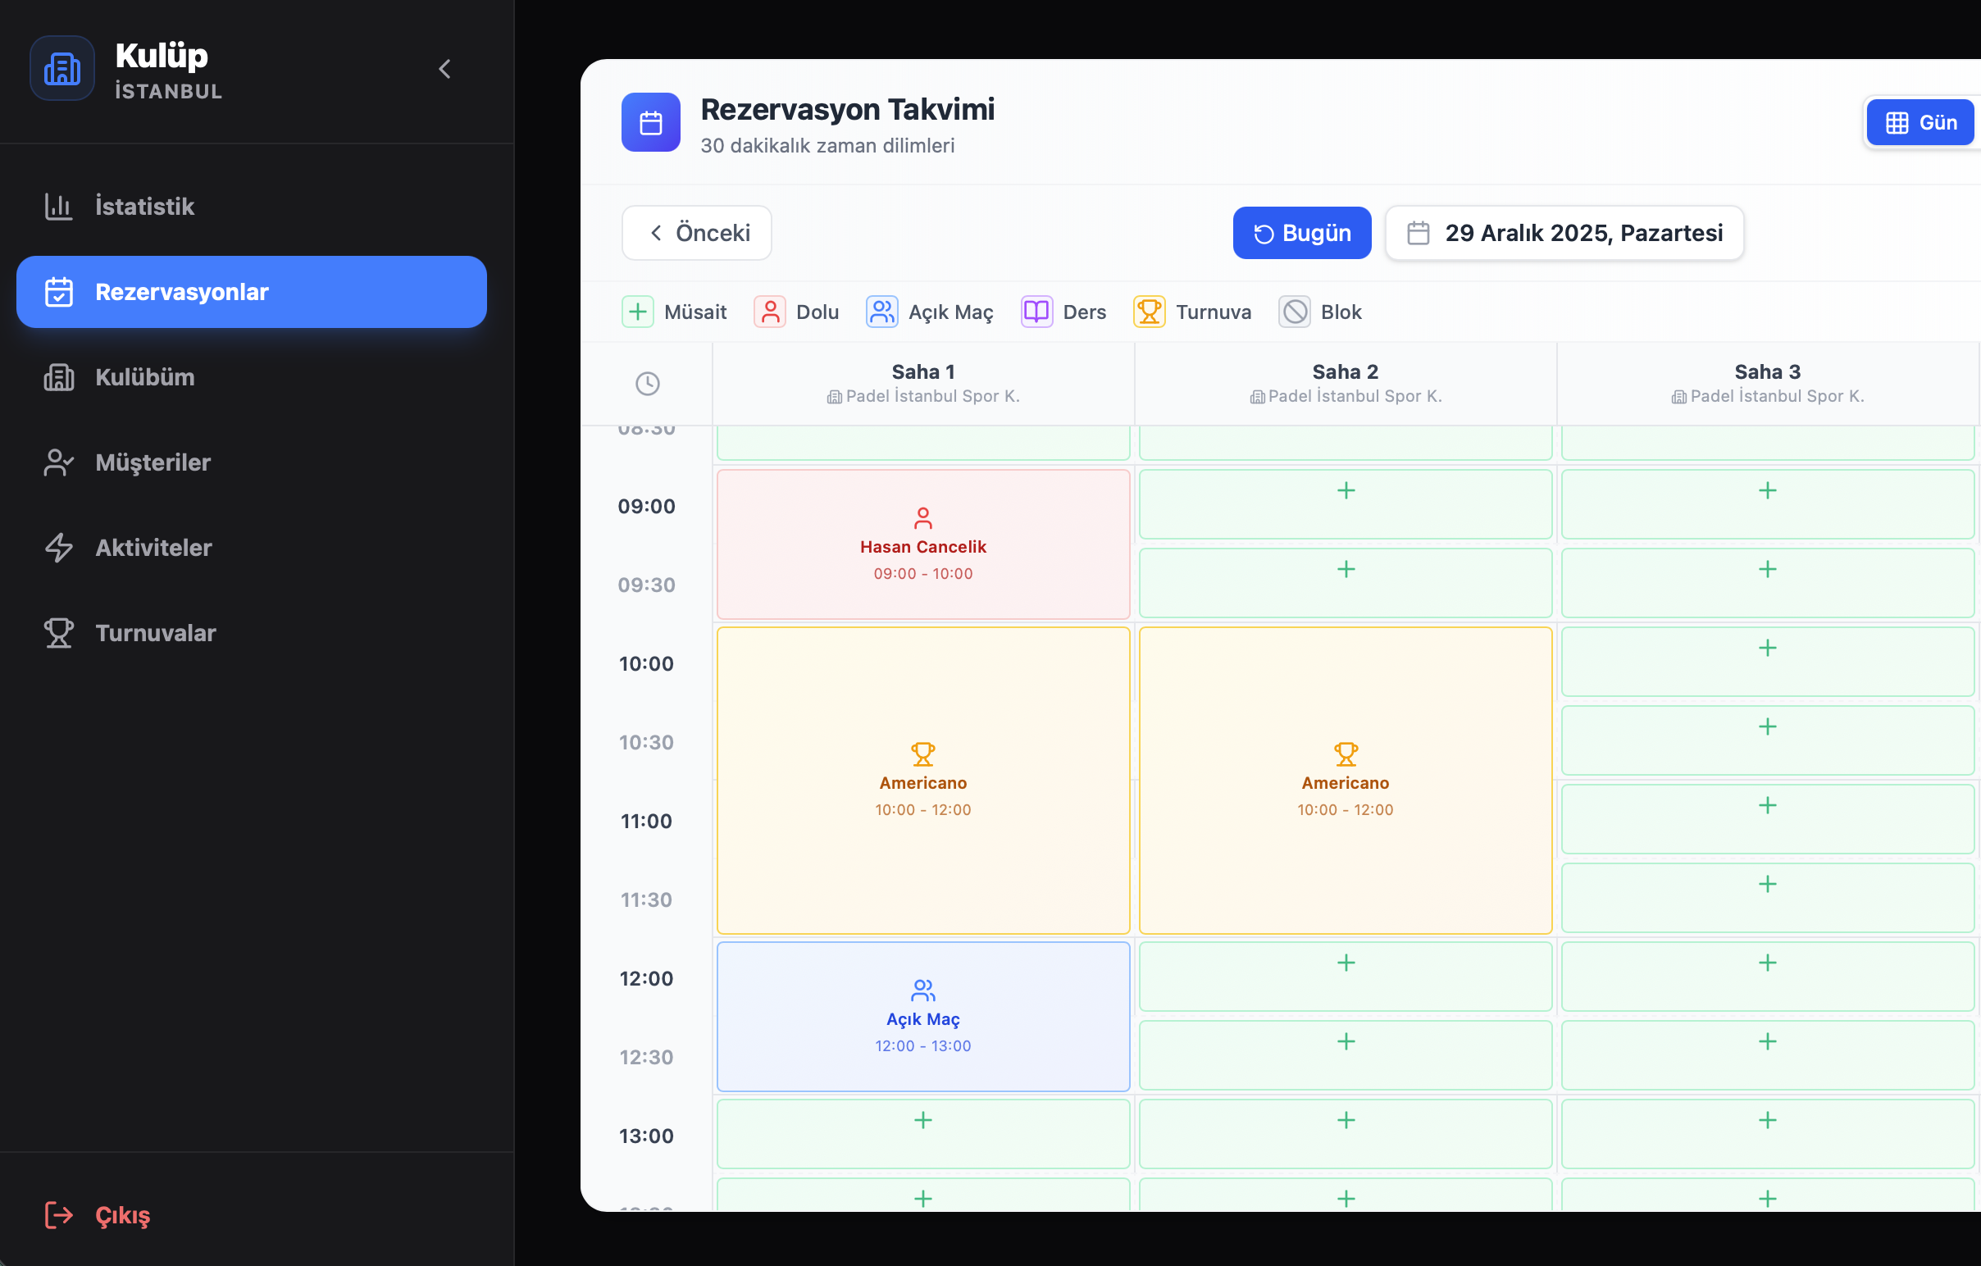The image size is (1981, 1266).
Task: Open the Americano tournament block on Saha 2
Action: (1344, 780)
